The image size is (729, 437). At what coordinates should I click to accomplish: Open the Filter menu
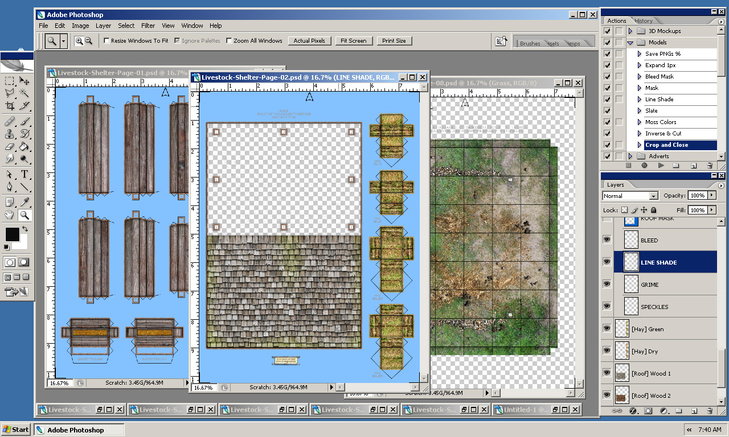click(x=148, y=26)
